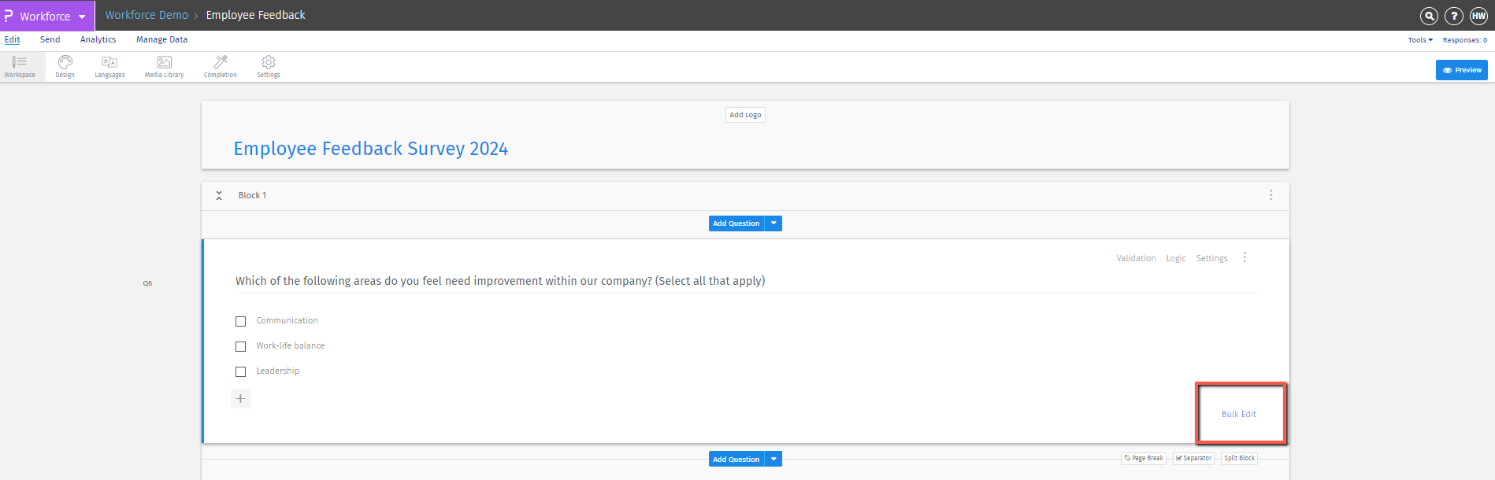Open the Completion icon
1495x480 pixels.
tap(221, 66)
